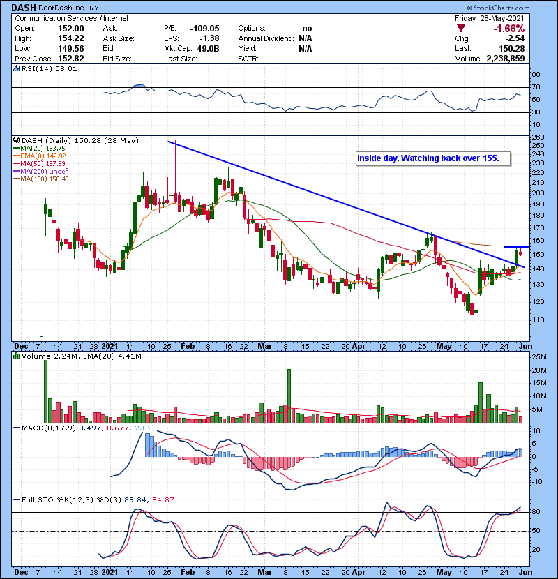Screen dimensions: 558x579
Task: Select the 'RSI(14) 58.01' indicator label
Action: 50,68
